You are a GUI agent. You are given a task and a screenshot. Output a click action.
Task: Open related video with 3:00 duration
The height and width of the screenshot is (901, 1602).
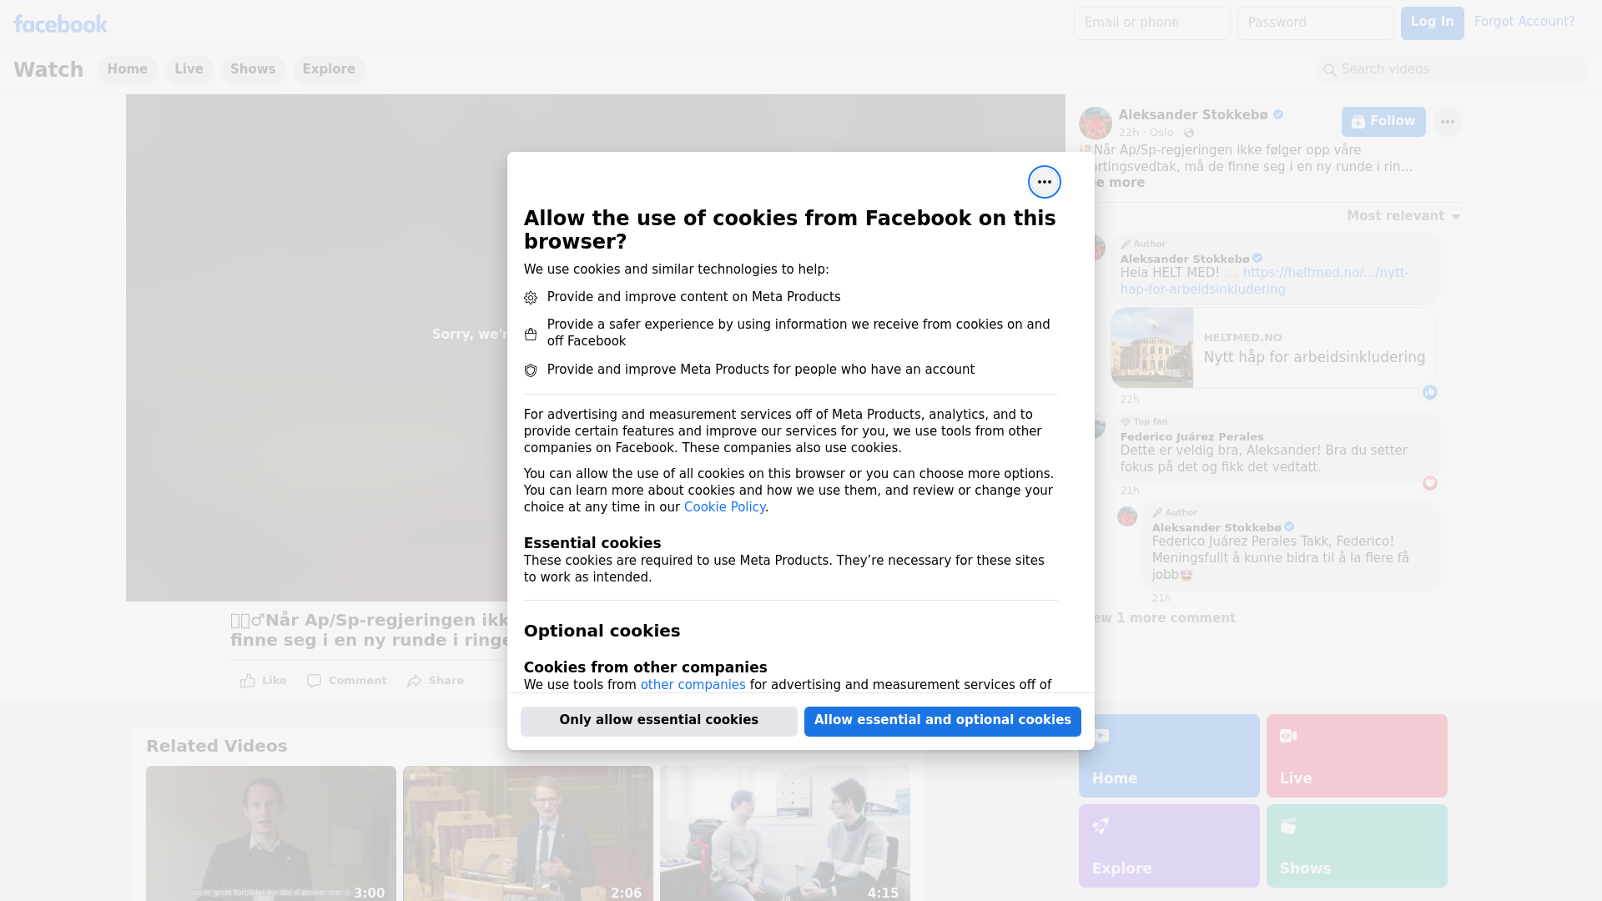(x=271, y=833)
